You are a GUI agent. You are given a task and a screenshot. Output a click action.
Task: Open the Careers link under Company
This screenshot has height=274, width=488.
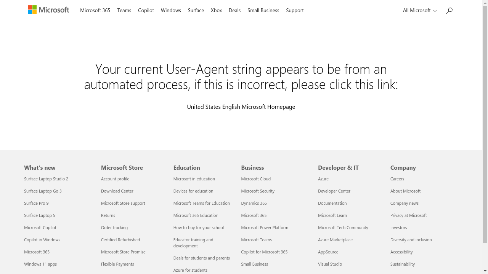(x=397, y=179)
